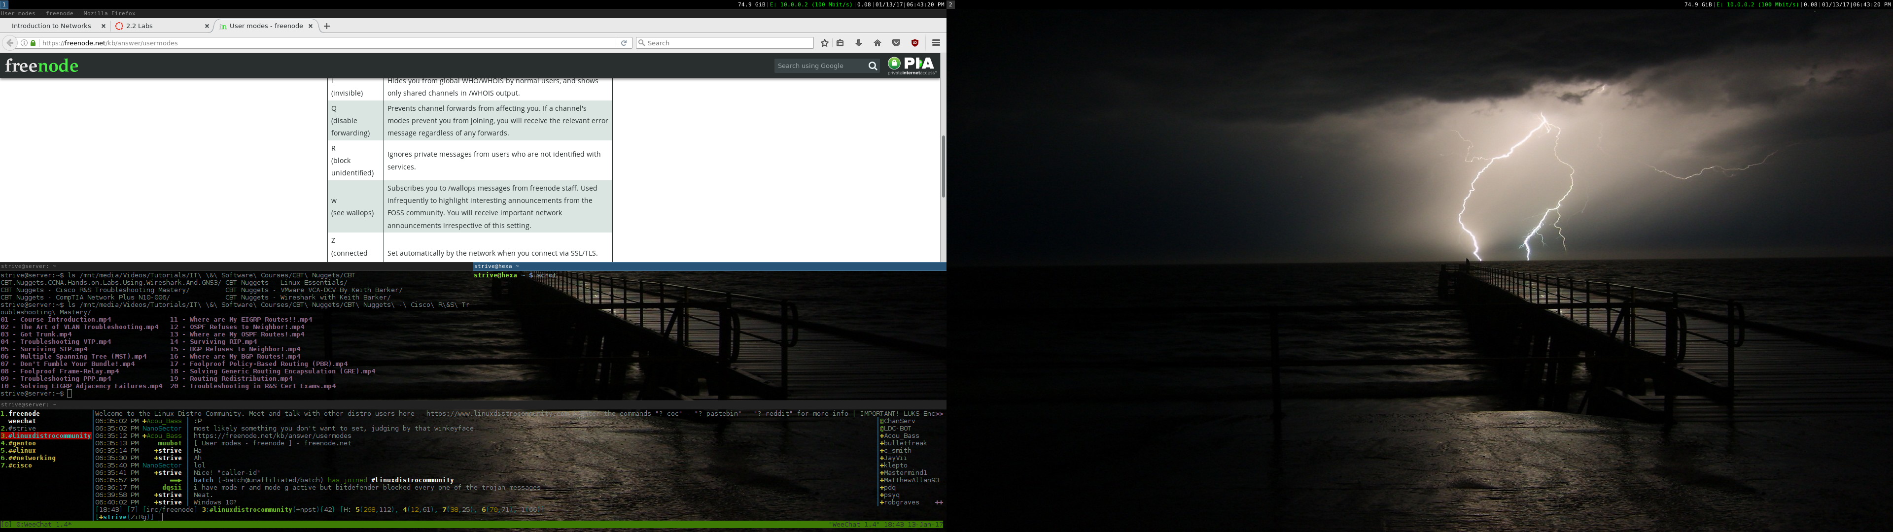Click workspace 2 indicator on left monitor bar
Viewport: 1893px width, 532px height.
950,4
